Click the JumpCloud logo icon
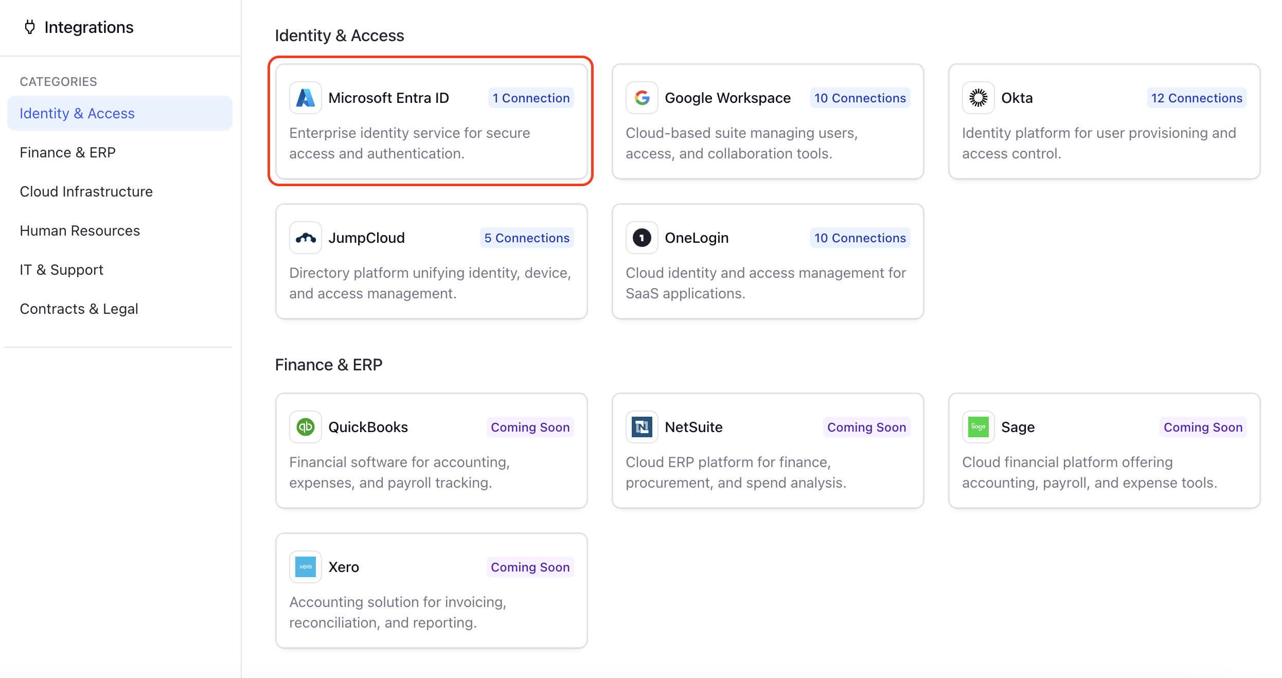This screenshot has height=678, width=1282. [306, 238]
